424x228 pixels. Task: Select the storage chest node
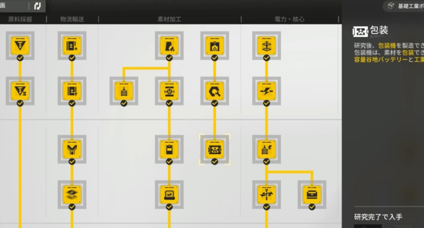click(312, 194)
